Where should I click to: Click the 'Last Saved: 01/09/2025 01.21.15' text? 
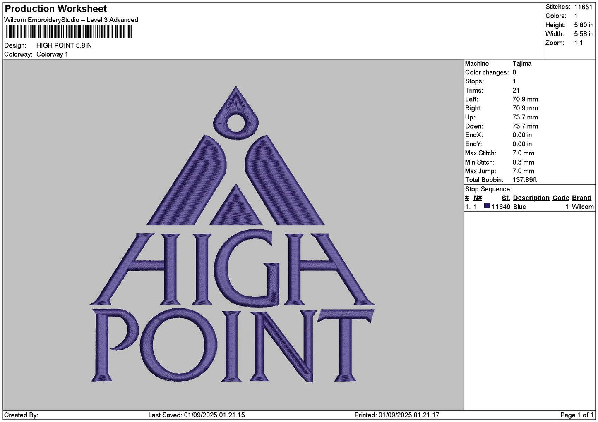197,415
